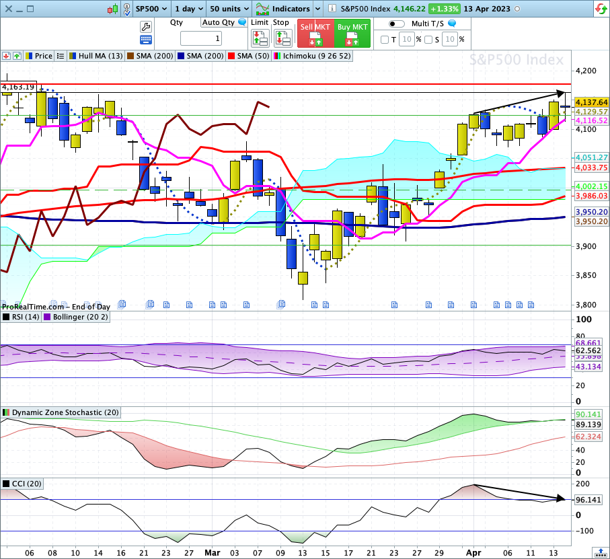Click the Limit order icon
This screenshot has width=610, height=559.
click(x=260, y=38)
